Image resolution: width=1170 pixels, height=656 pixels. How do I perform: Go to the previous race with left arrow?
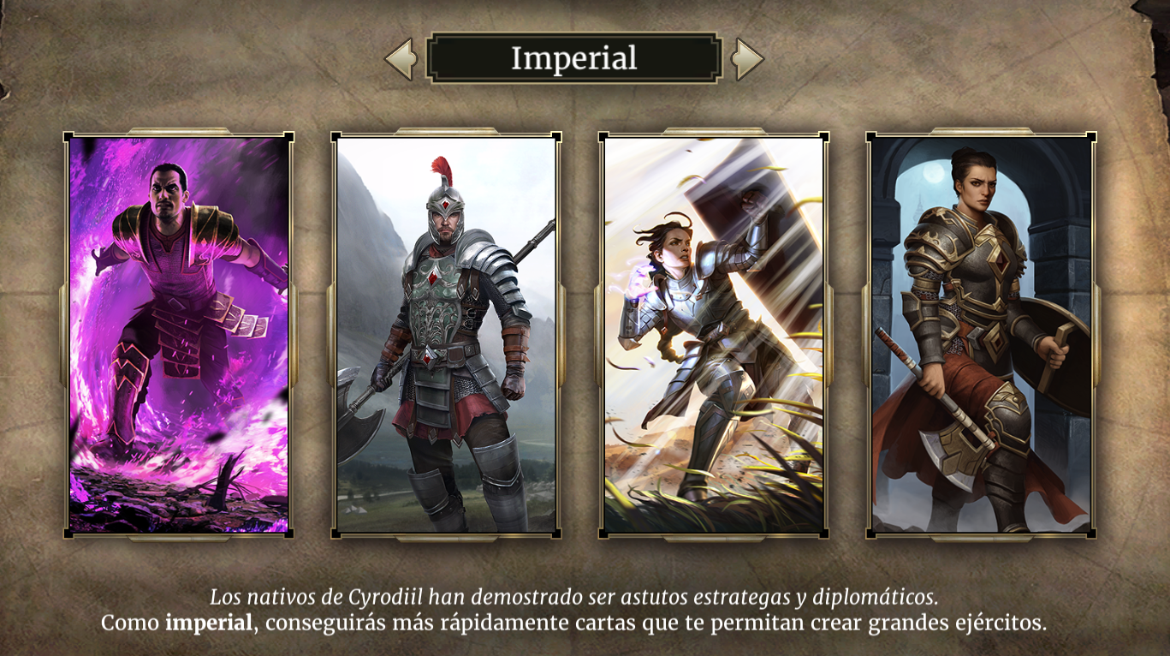[401, 58]
